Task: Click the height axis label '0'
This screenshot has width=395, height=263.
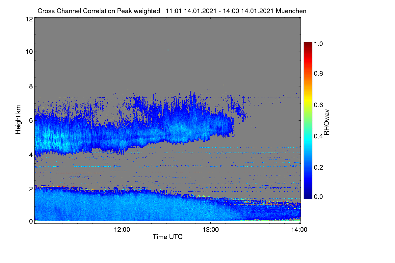Action: pos(30,221)
